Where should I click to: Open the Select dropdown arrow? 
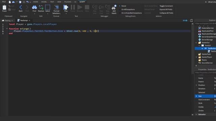tap(48, 14)
